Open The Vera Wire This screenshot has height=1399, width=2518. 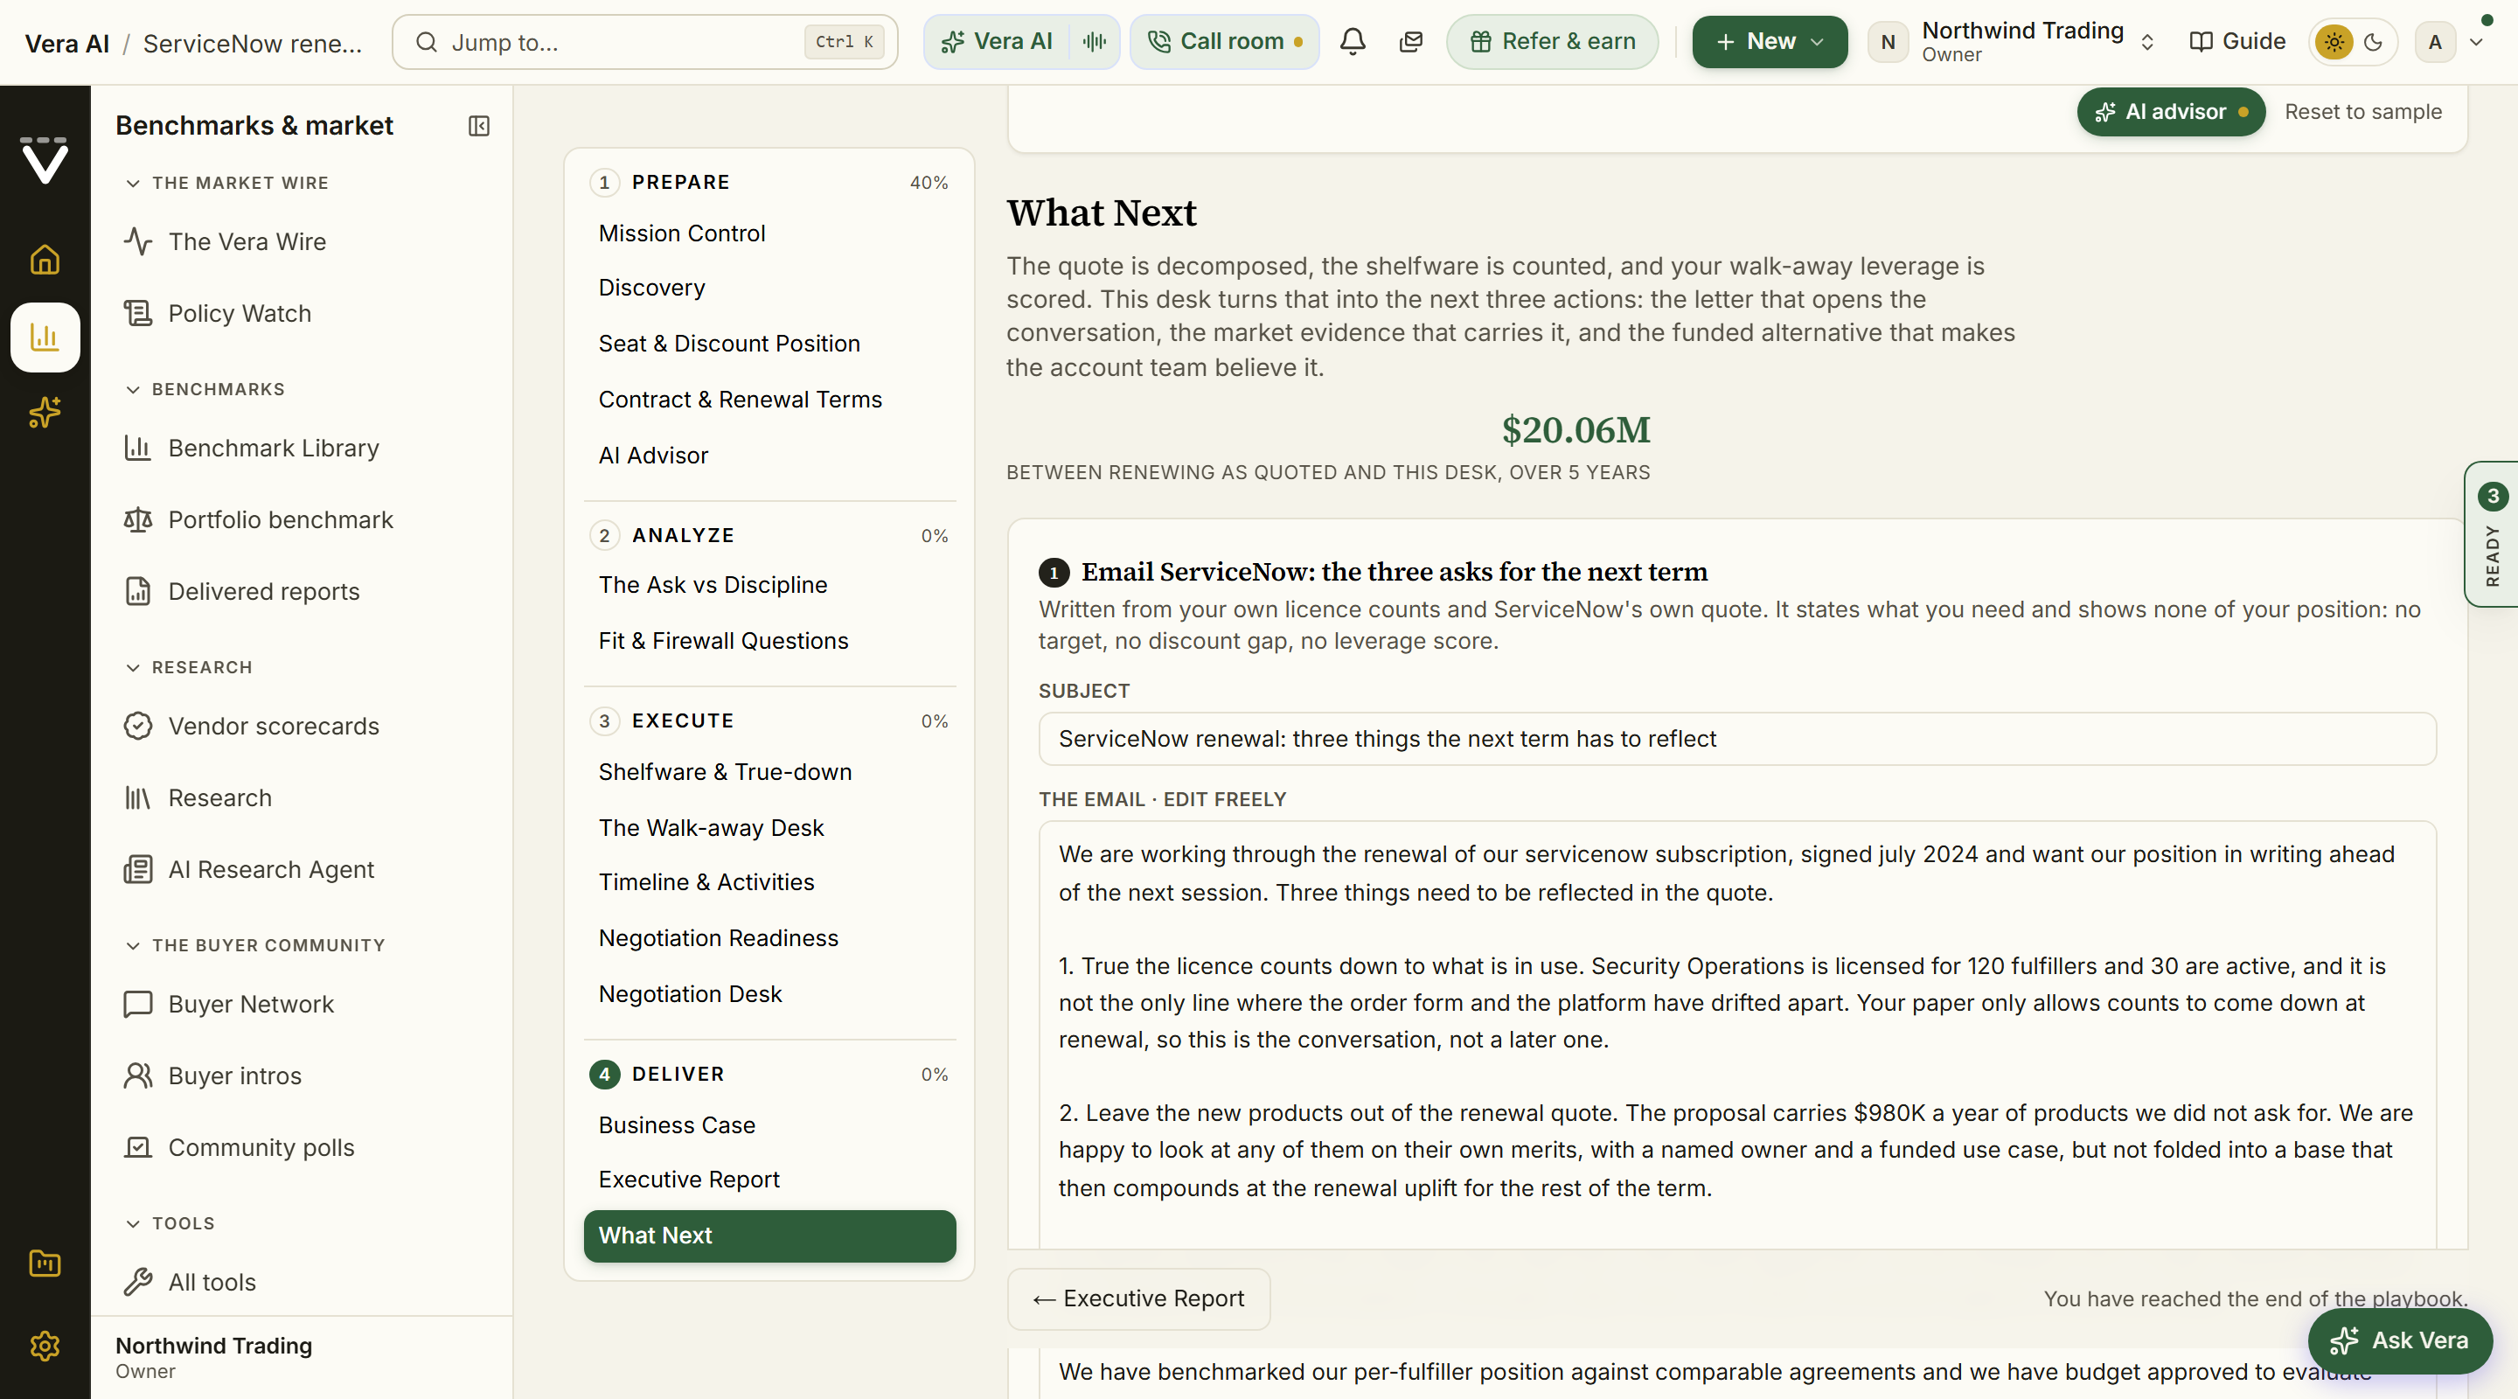247,241
